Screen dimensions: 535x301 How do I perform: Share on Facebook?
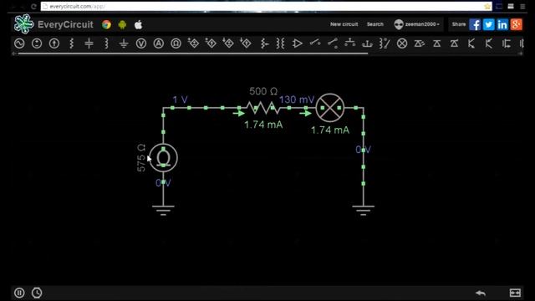[475, 24]
